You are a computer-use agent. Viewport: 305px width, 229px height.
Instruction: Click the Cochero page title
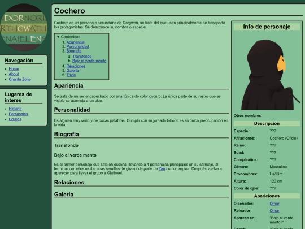[69, 11]
